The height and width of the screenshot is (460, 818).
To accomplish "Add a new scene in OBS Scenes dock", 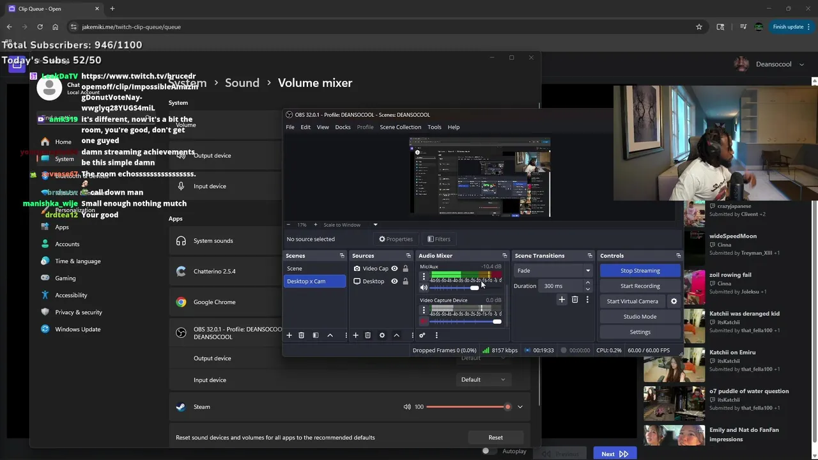I will (289, 335).
